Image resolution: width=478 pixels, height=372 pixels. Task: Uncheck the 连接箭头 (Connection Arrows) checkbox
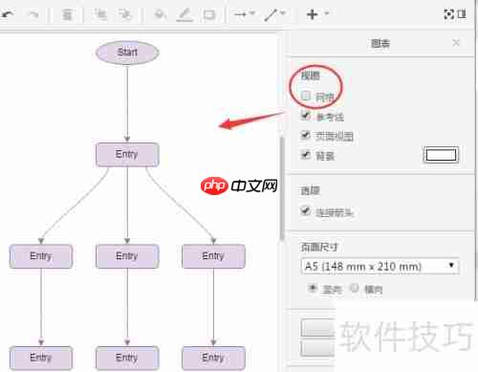click(x=306, y=210)
